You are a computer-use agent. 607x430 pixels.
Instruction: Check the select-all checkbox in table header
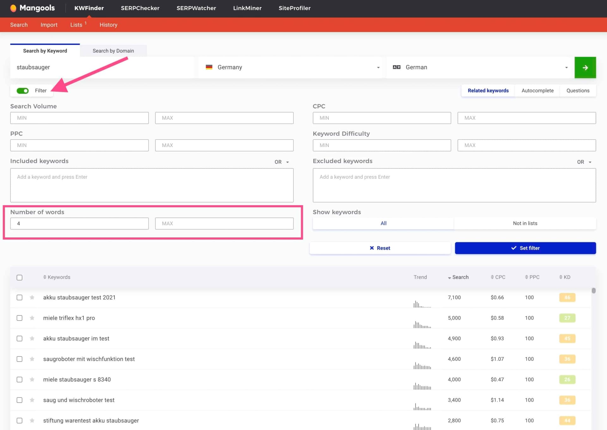pos(20,277)
